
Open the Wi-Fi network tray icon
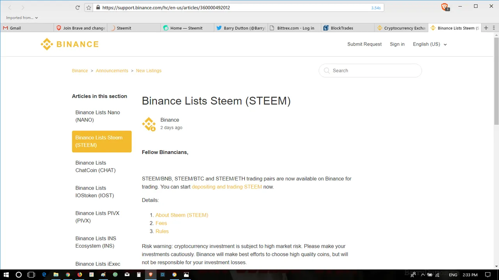[x=437, y=275]
